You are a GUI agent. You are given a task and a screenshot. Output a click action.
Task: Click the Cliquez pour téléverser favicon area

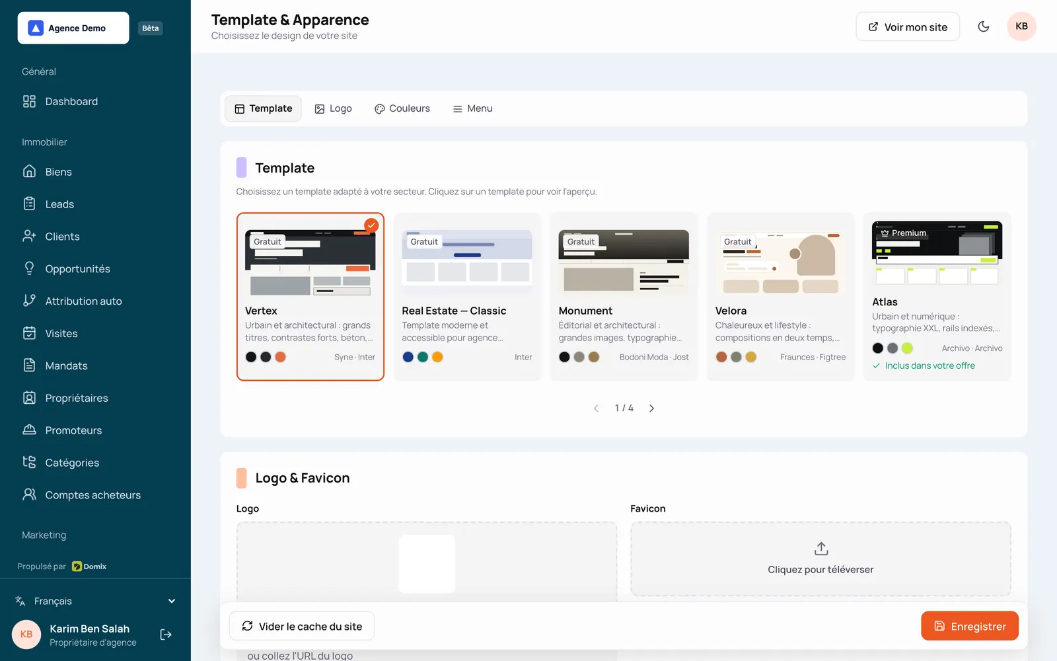pos(820,559)
